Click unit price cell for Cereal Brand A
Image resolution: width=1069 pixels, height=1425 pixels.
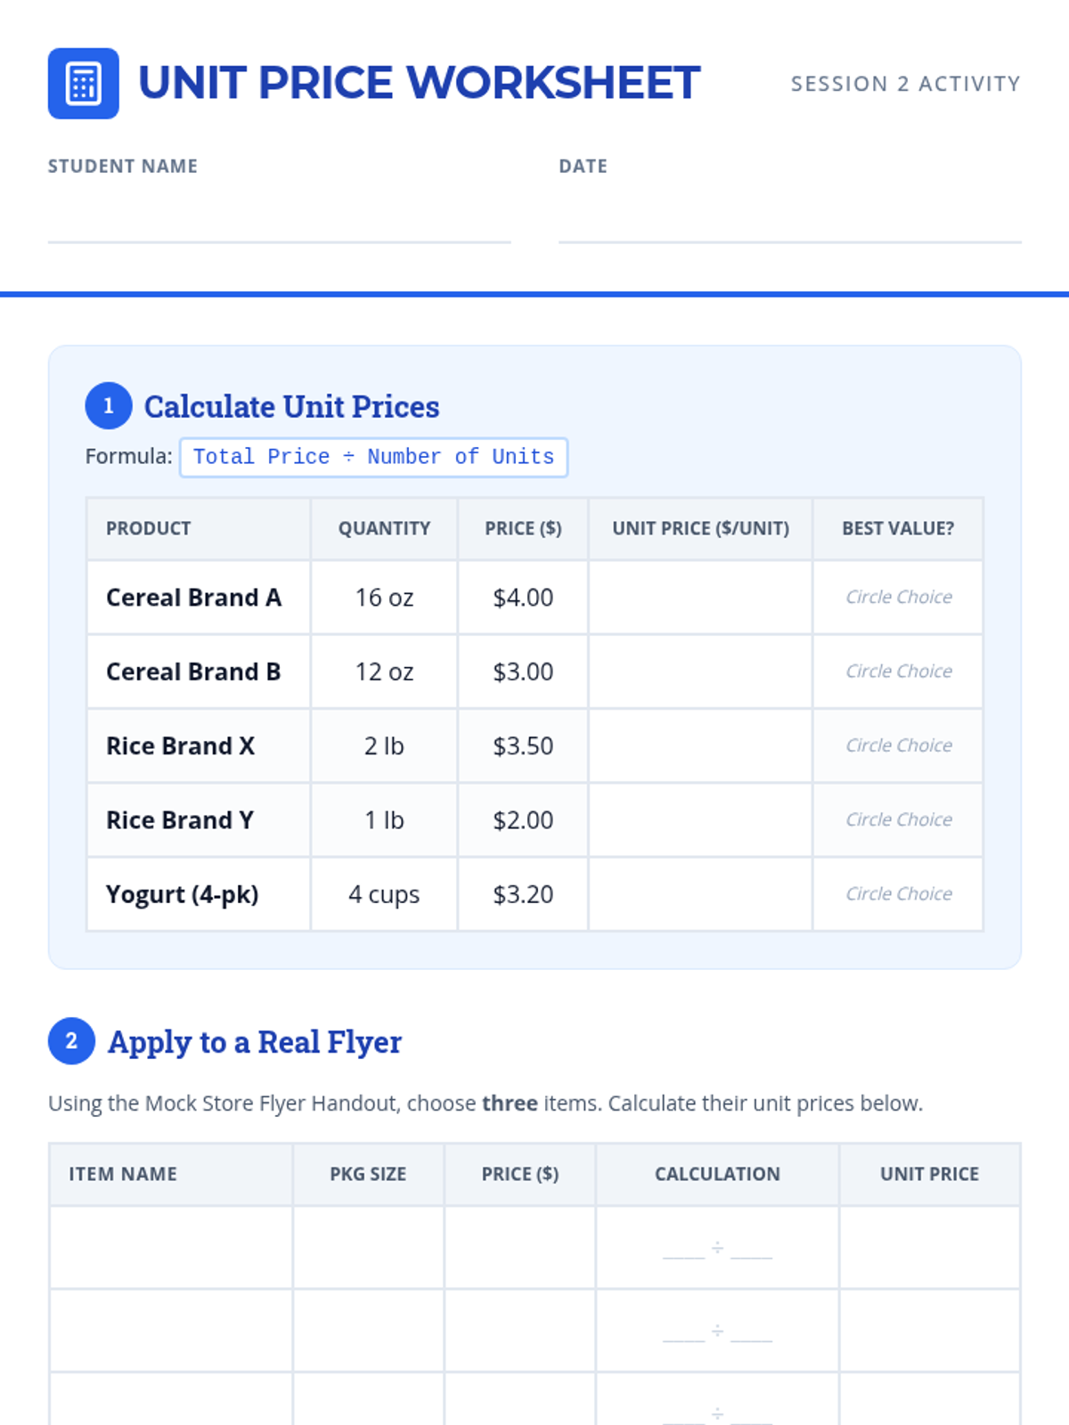(x=700, y=598)
